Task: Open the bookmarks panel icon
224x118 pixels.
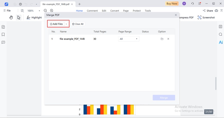Action: tap(3, 34)
